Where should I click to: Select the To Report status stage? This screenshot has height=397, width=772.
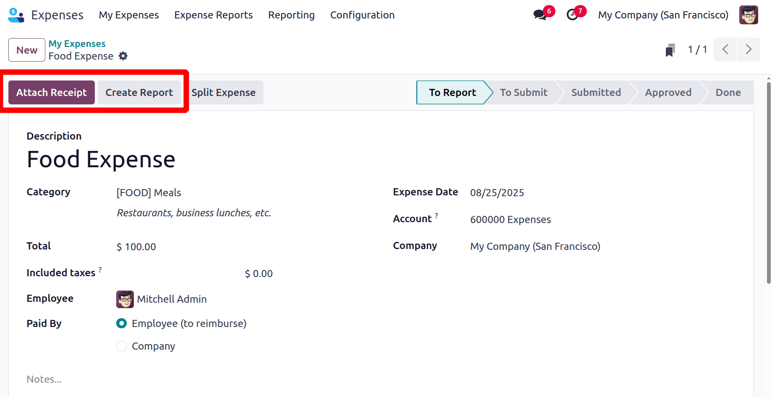point(452,93)
